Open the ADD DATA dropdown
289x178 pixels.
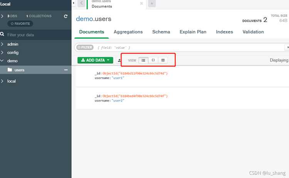click(95, 60)
